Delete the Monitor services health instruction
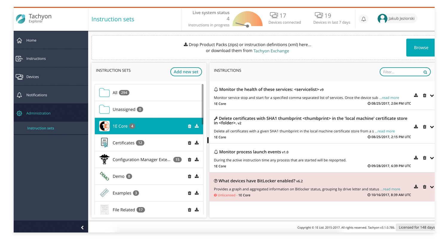 [424, 95]
